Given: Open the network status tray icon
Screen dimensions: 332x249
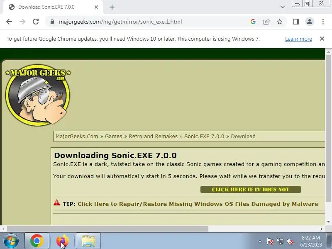Looking at the screenshot, I should click(280, 241).
